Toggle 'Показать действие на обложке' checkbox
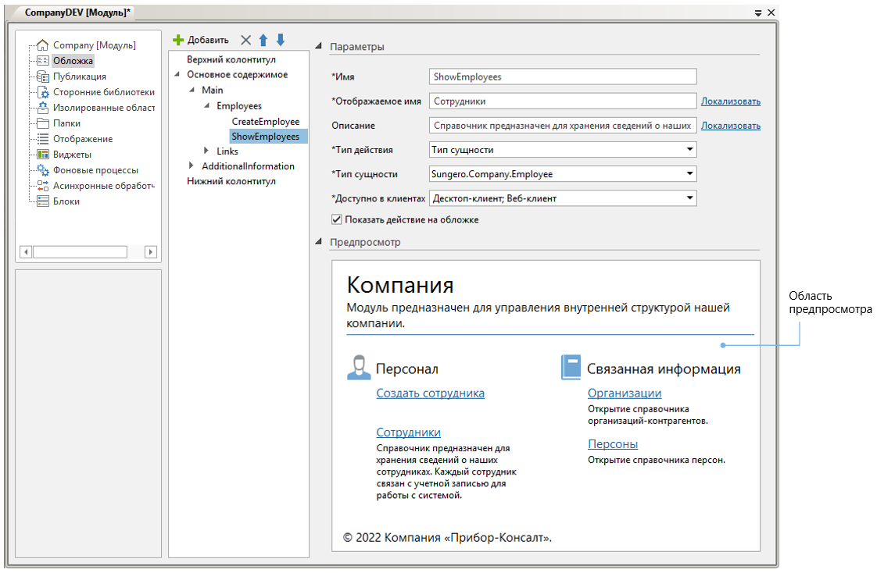This screenshot has width=877, height=573. click(337, 220)
